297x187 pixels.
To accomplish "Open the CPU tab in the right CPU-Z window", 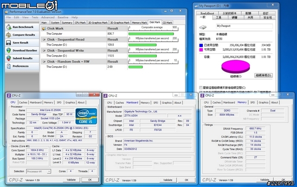I will coord(206,102).
